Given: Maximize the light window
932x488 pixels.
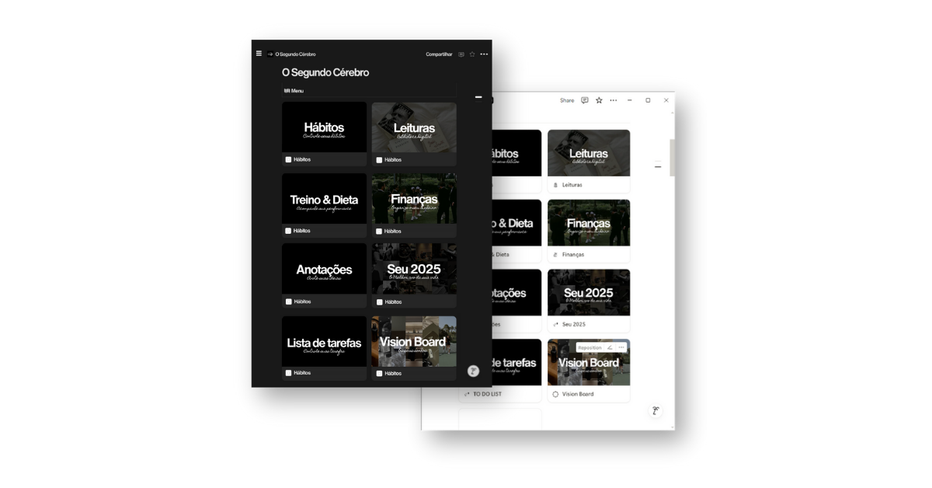Looking at the screenshot, I should tap(648, 100).
